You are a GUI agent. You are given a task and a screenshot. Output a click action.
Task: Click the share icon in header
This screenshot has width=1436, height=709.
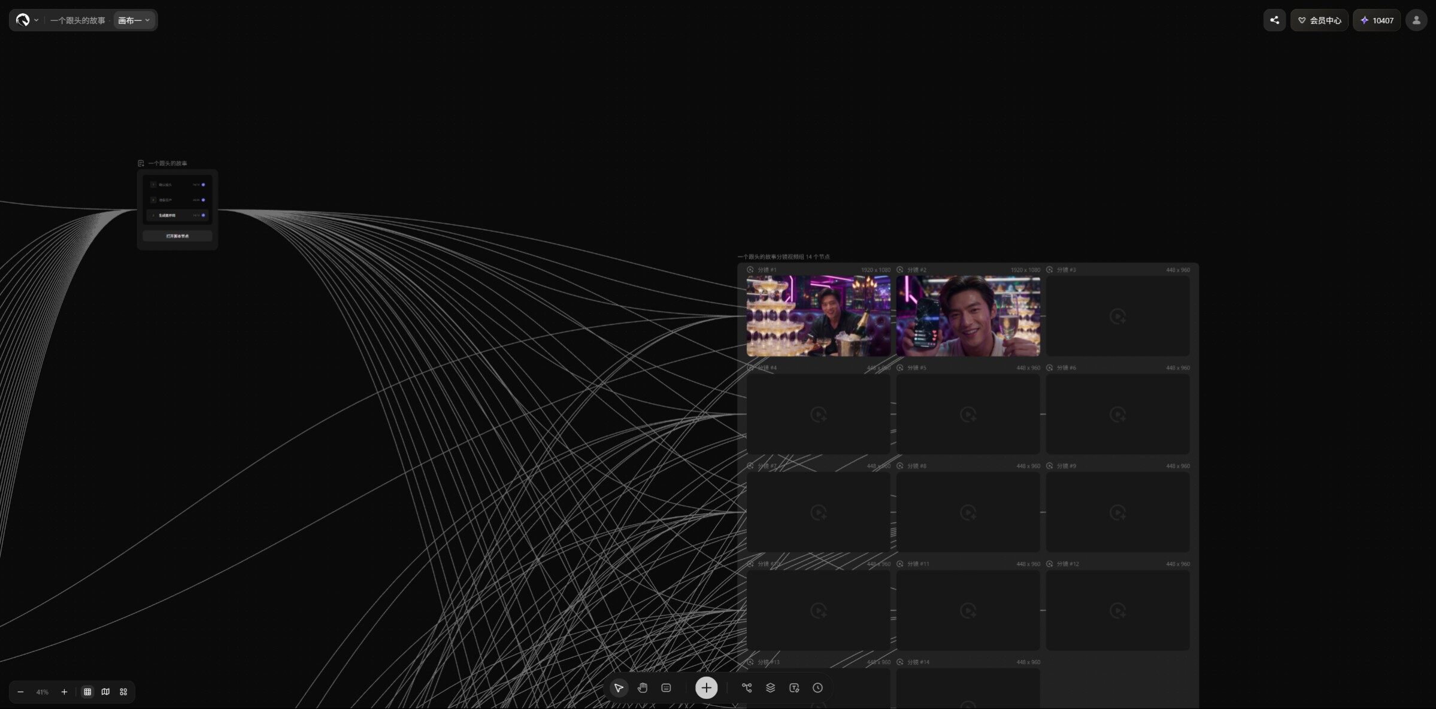1274,20
